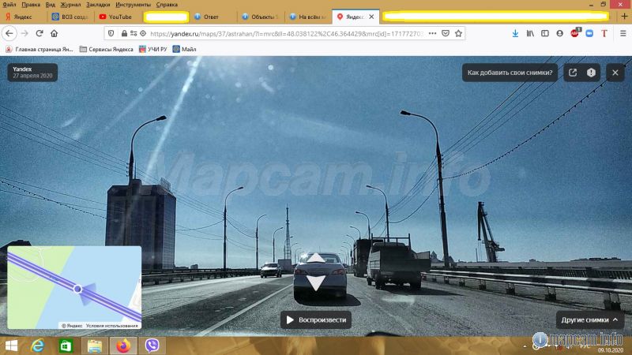Open Viber from the taskbar
The width and height of the screenshot is (632, 355).
(149, 346)
